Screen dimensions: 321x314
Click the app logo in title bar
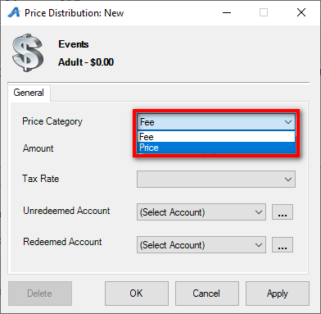coord(14,12)
